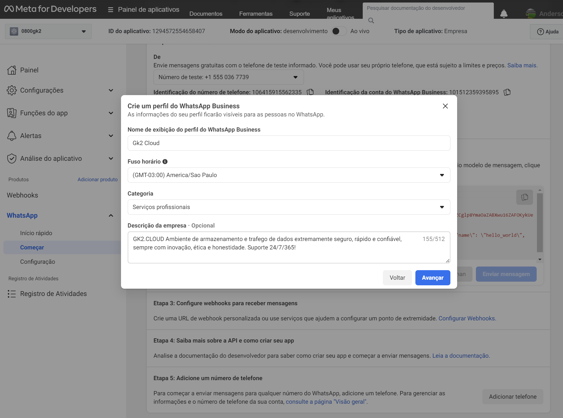Click the Enviar mensagem button
The image size is (563, 418).
click(506, 274)
